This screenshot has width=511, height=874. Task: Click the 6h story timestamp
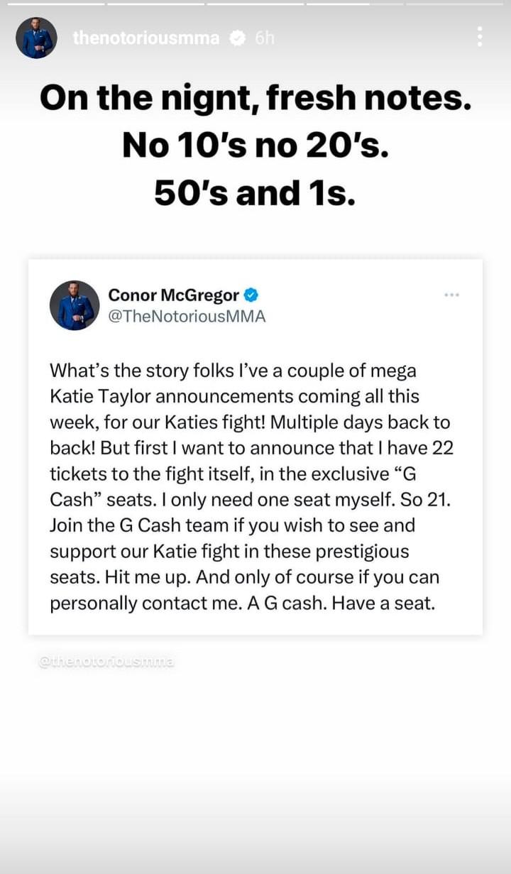tap(264, 38)
